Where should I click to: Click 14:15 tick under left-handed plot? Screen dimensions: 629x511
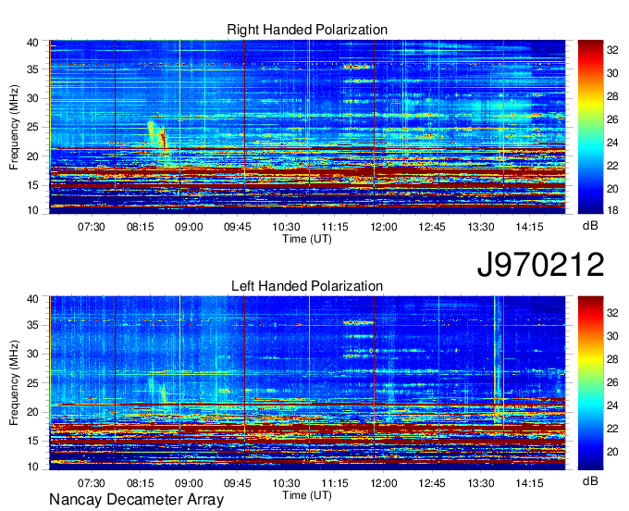[529, 483]
